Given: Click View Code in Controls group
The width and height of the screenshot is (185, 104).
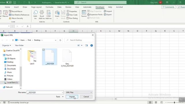Looking at the screenshot, I should coord(72,15).
